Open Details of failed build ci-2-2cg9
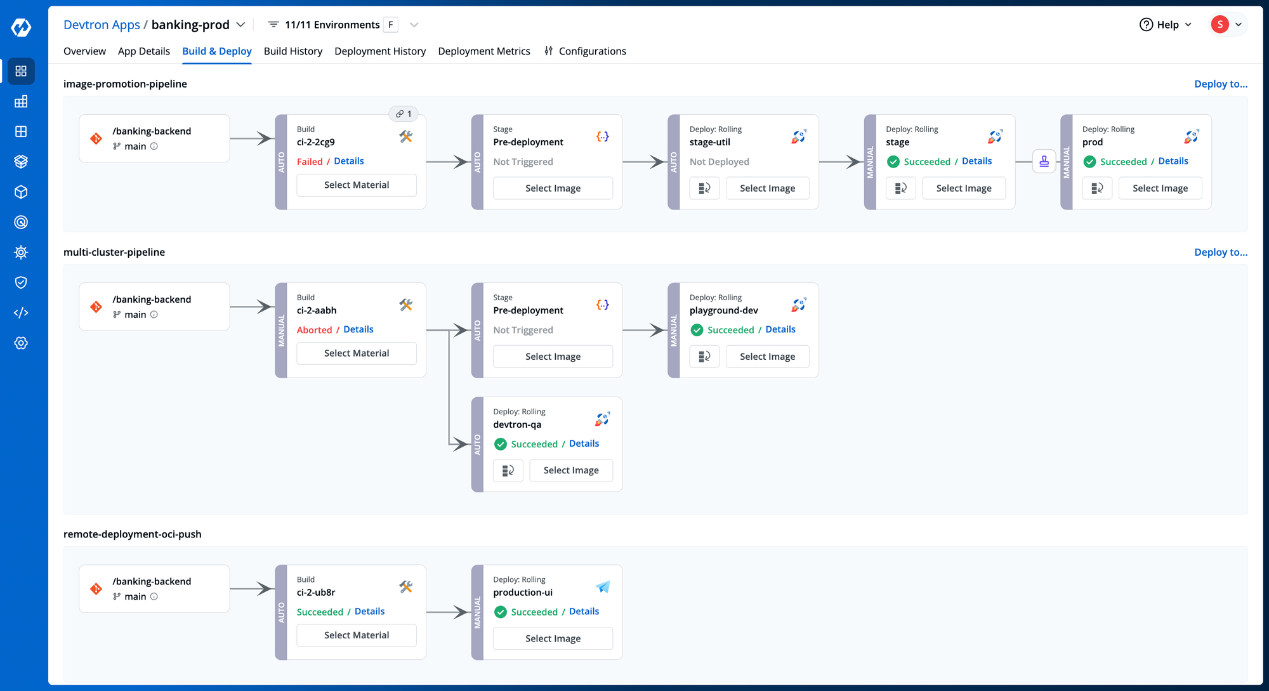The height and width of the screenshot is (691, 1269). coord(349,161)
